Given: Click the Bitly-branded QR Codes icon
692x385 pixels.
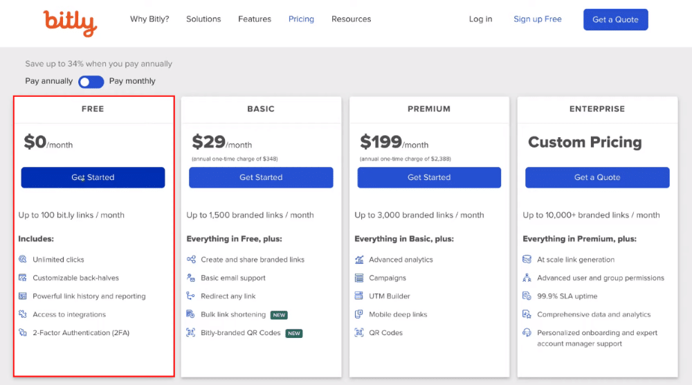Looking at the screenshot, I should point(191,332).
